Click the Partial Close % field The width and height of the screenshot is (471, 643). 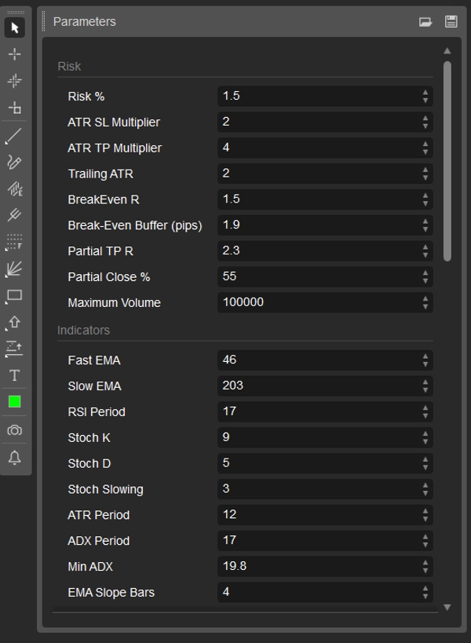325,277
